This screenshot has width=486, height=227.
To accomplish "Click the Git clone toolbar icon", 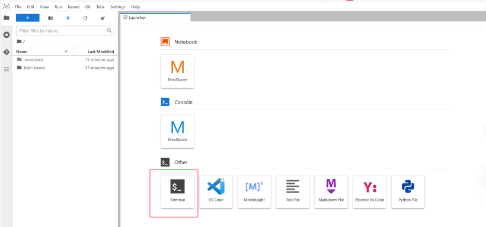I will tap(103, 18).
